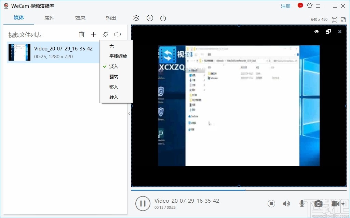Select the 淡入 fade-in transition option

click(x=114, y=66)
